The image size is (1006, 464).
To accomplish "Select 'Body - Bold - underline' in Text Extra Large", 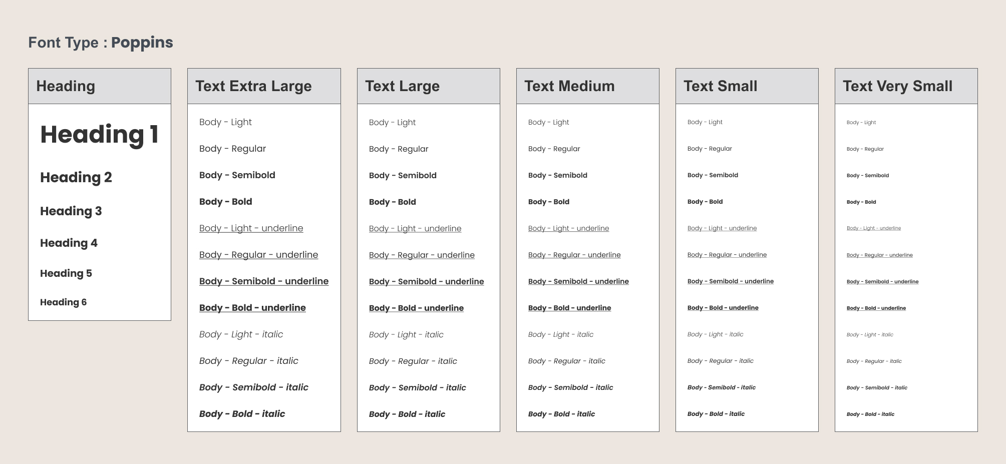I will [252, 308].
